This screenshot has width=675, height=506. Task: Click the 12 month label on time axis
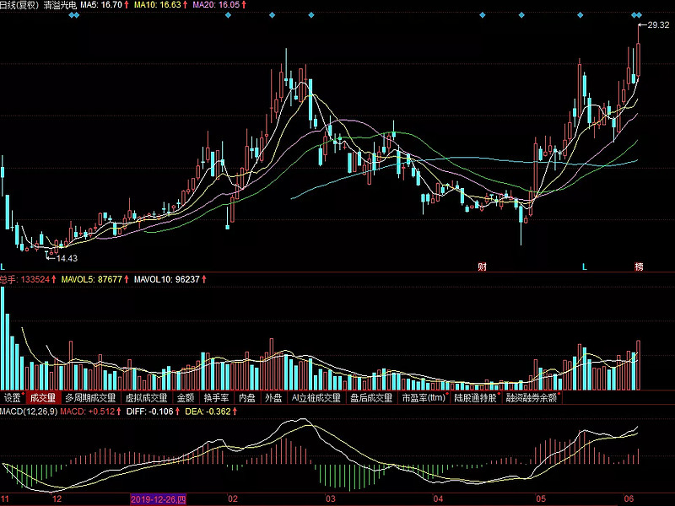tap(57, 499)
